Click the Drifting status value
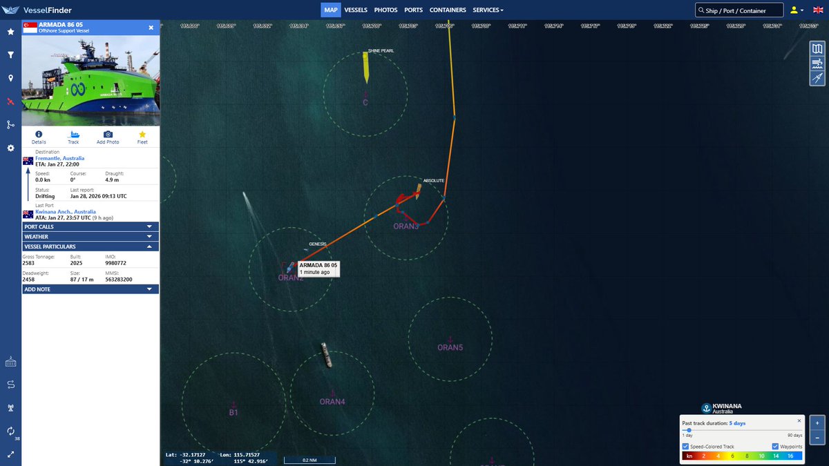Viewport: 829px width, 466px height. pyautogui.click(x=45, y=196)
